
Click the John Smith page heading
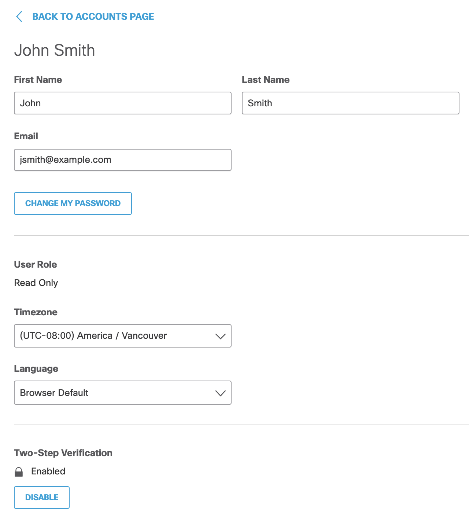(55, 50)
